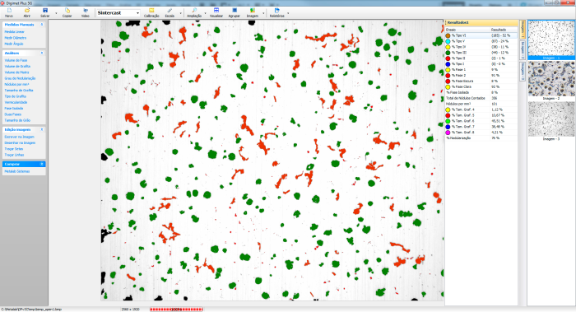Click the Salvar save icon
The height and width of the screenshot is (312, 576).
(x=45, y=10)
